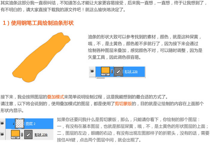The height and width of the screenshot is (147, 210).
Task: Click orange thumbnail of 形状 239 below 图层 2
Action: (15, 134)
